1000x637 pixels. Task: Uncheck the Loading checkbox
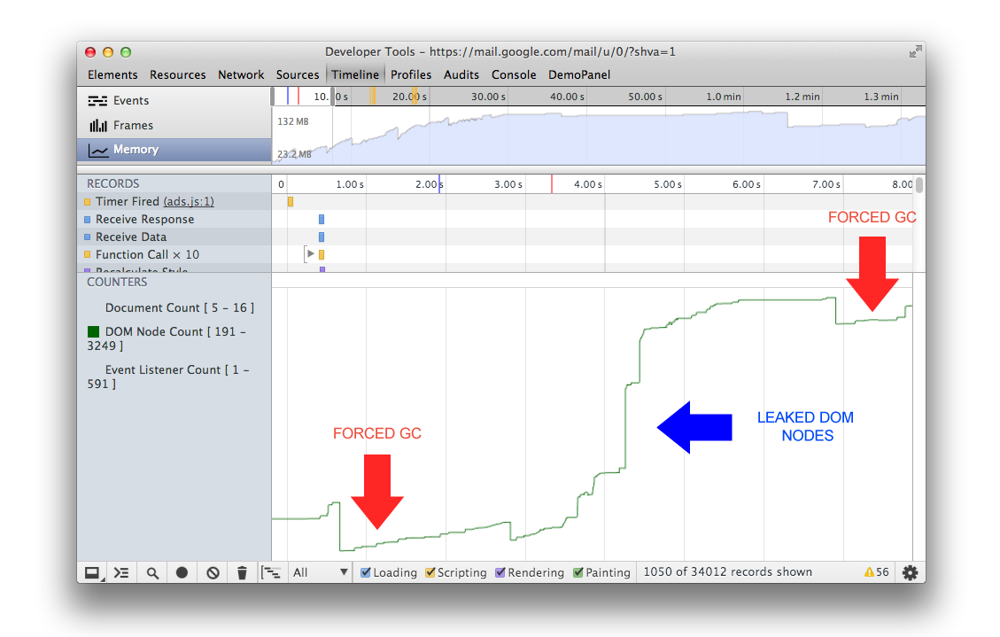(366, 572)
